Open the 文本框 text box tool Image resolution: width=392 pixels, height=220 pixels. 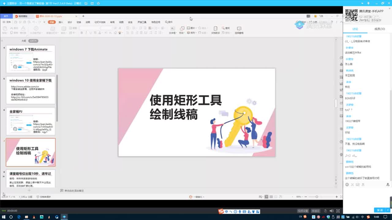tap(172, 30)
